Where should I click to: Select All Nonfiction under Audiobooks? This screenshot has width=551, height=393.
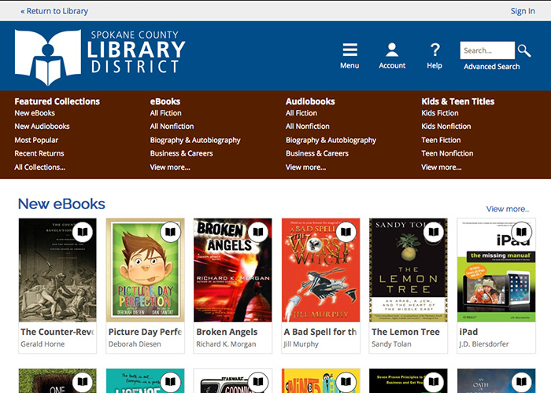pyautogui.click(x=307, y=127)
